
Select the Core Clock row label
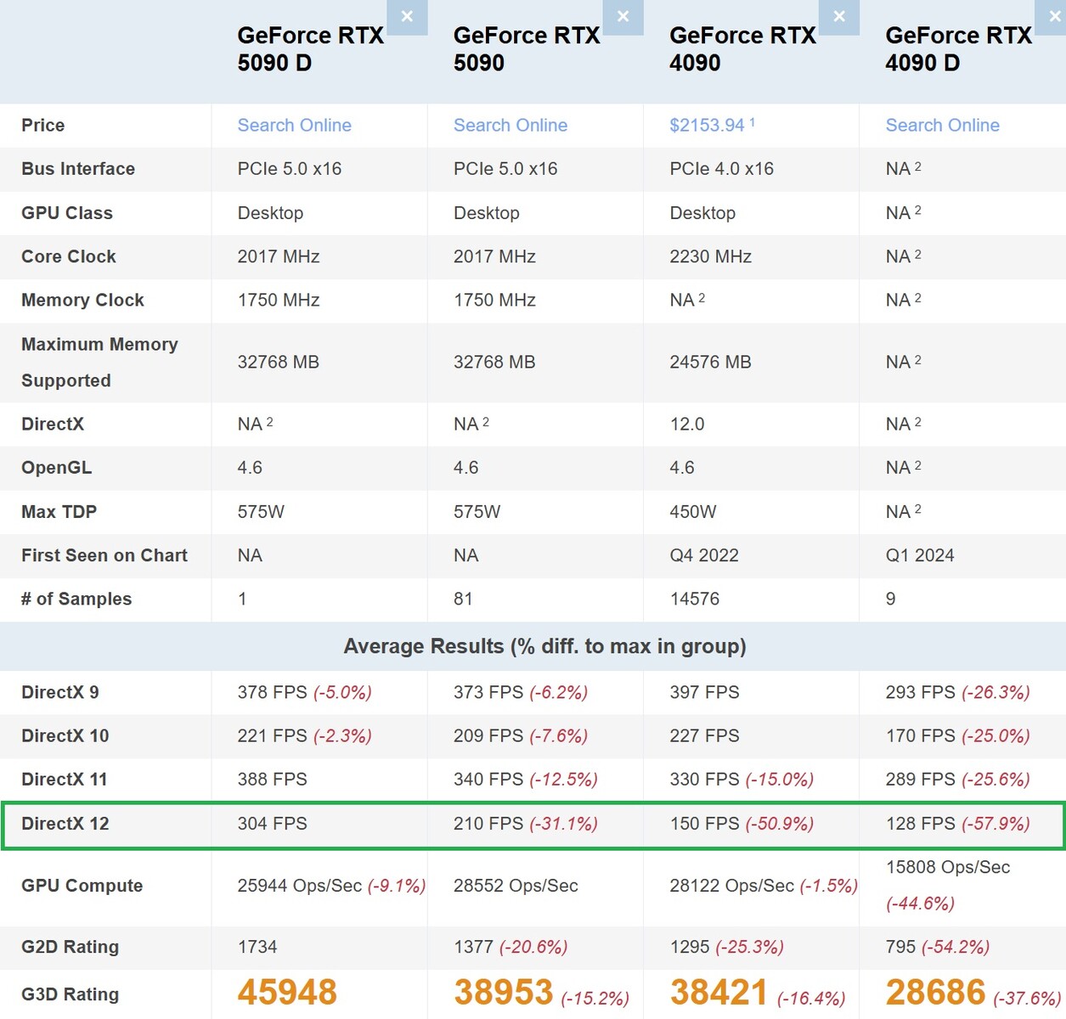(69, 256)
